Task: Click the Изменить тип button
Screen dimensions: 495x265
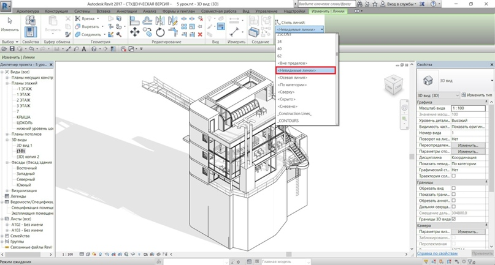Action: pos(477,95)
